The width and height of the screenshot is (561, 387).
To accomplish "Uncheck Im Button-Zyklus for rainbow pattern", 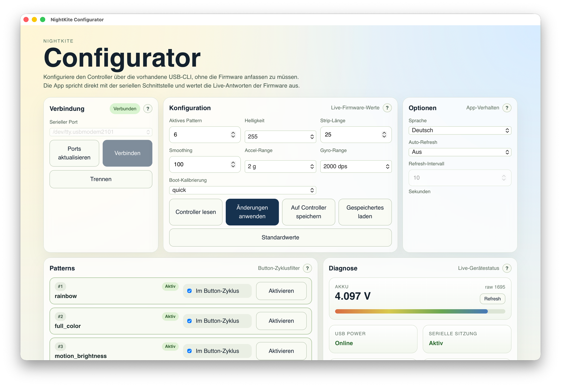I will click(190, 291).
